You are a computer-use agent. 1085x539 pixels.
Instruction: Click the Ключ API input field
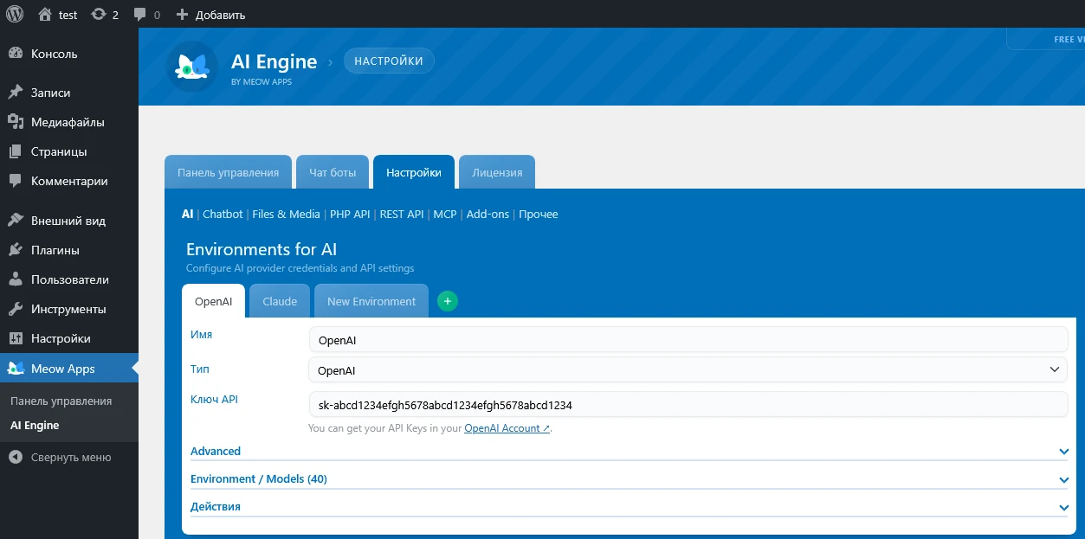click(688, 404)
